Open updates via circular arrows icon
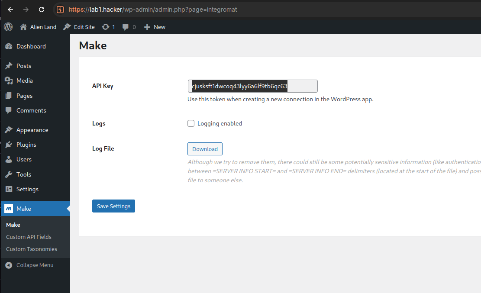Viewport: 481px width, 293px height. tap(106, 27)
